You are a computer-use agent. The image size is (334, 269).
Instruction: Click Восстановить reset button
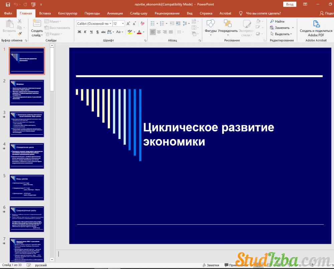click(x=57, y=28)
